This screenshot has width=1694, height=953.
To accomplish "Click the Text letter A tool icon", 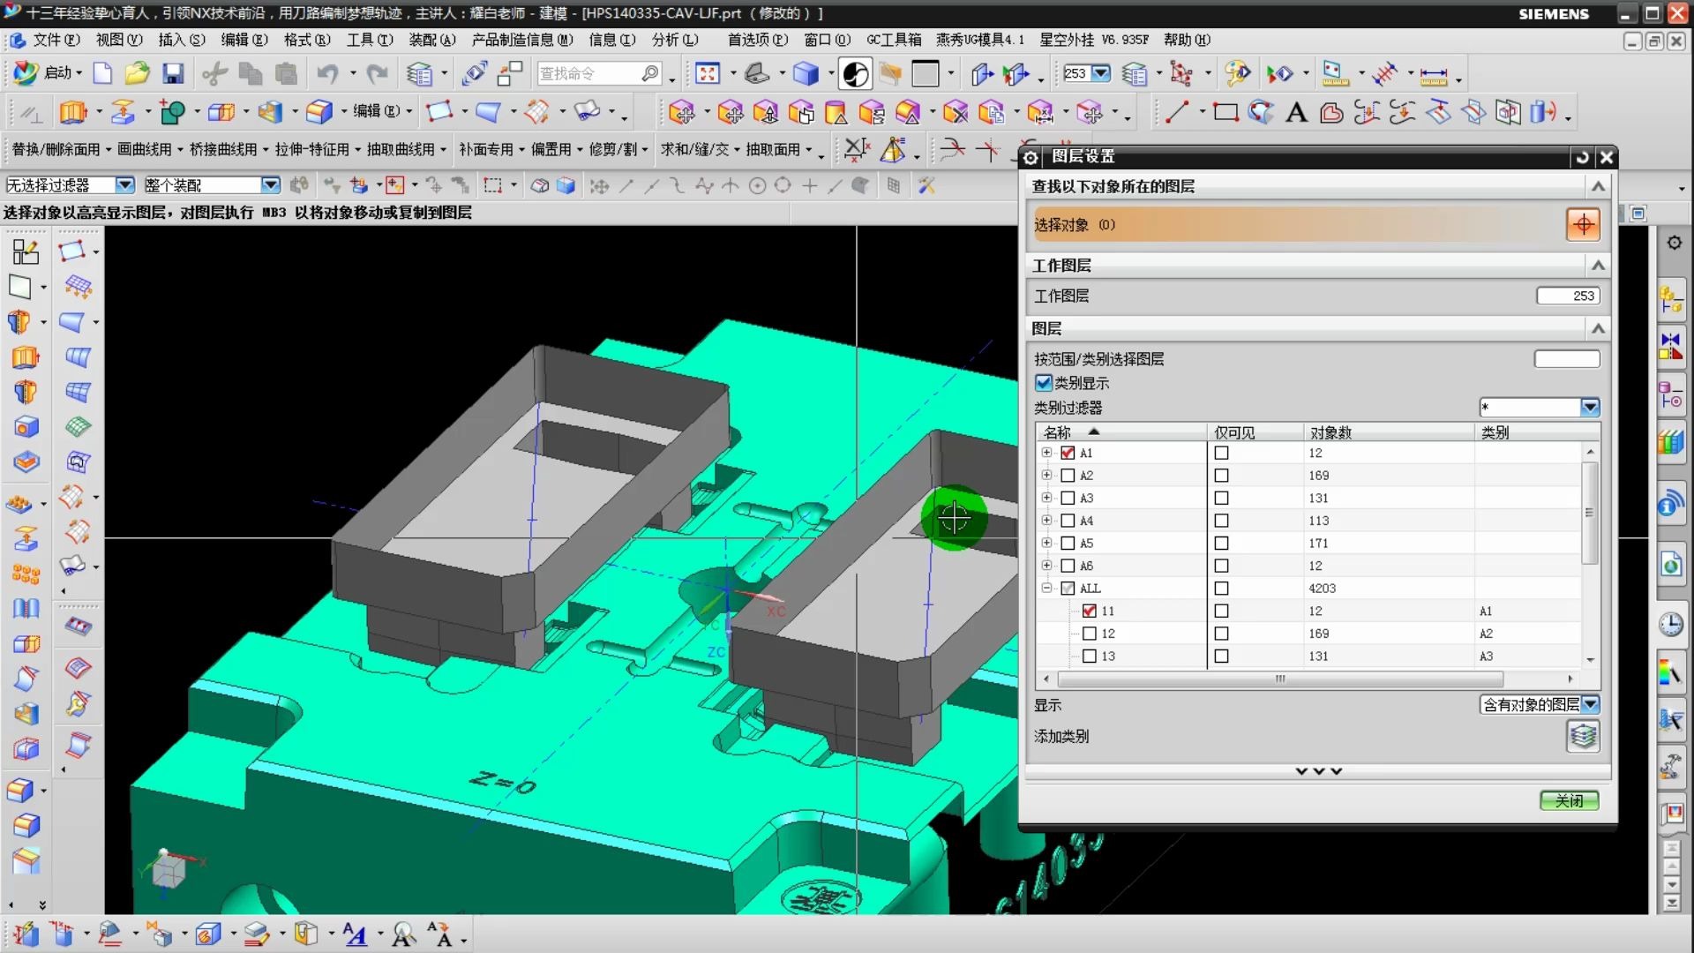I will [x=1296, y=113].
